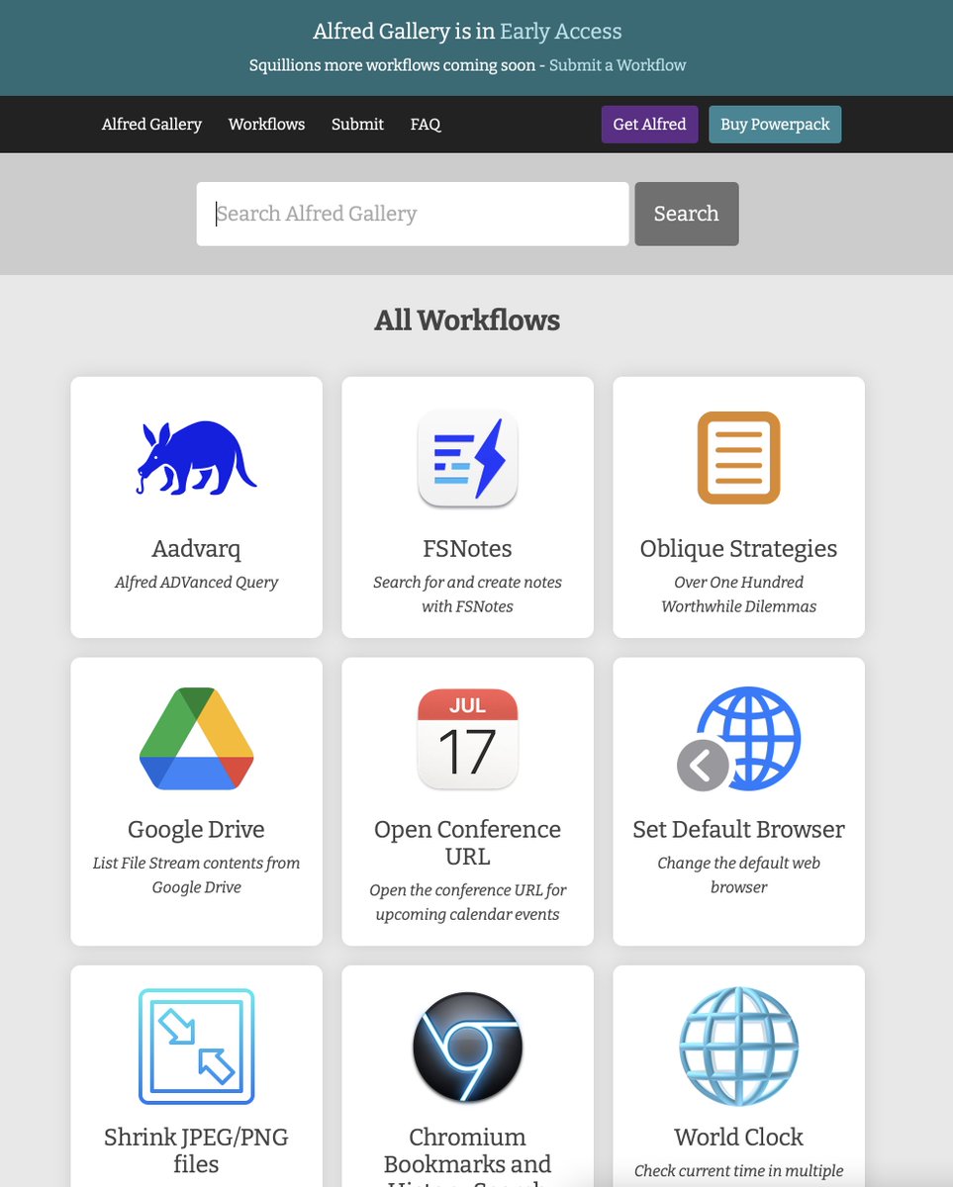This screenshot has height=1187, width=953.
Task: Select the Set Default Browser globe icon
Action: click(x=739, y=739)
